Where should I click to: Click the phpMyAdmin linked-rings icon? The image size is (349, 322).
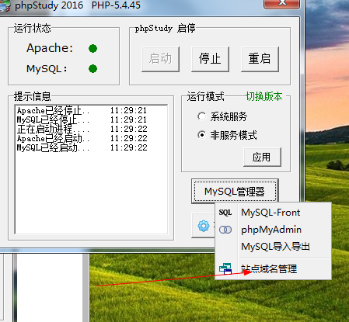(225, 230)
